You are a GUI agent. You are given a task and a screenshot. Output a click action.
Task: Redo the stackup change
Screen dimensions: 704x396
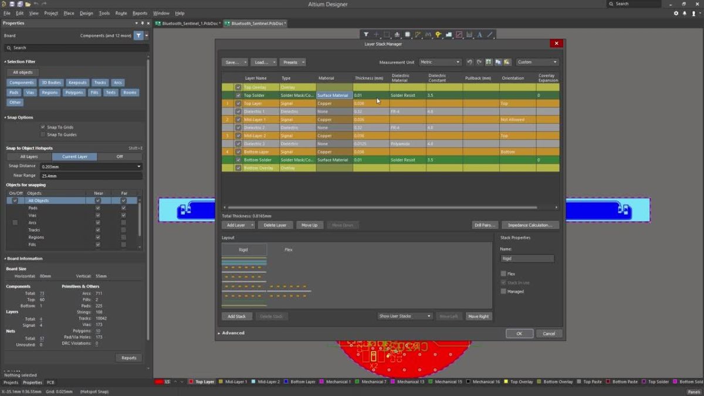click(479, 62)
